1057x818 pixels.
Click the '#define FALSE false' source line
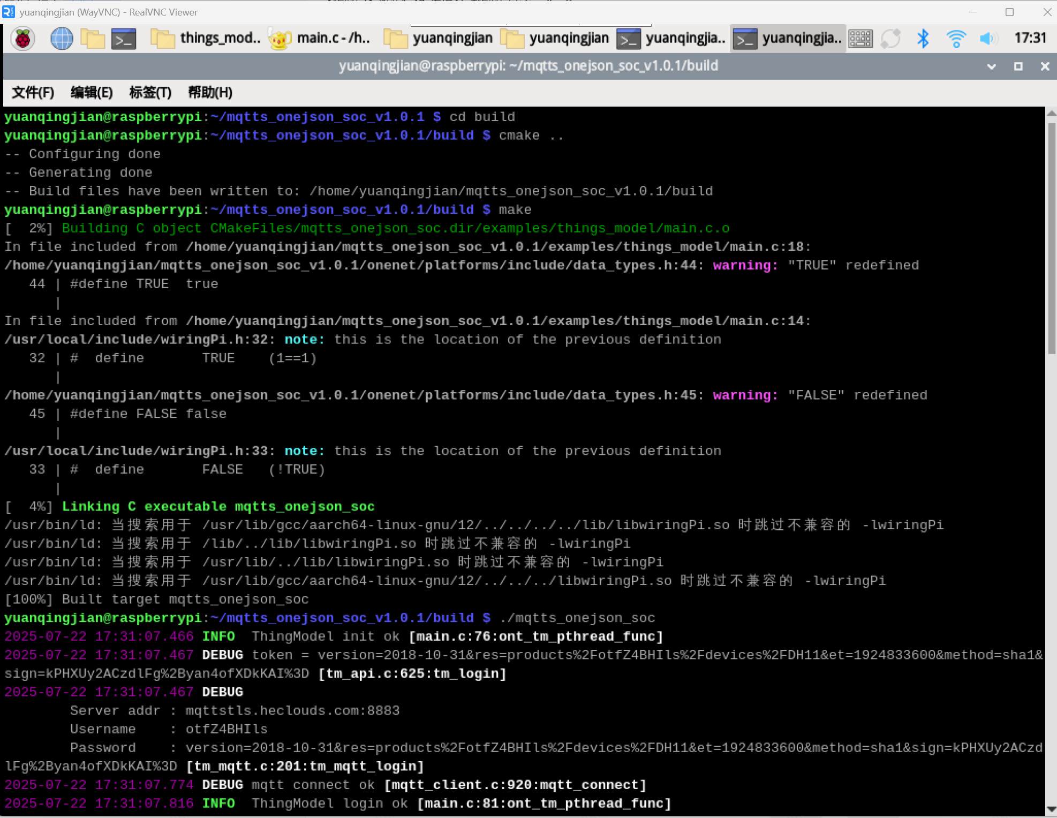148,414
